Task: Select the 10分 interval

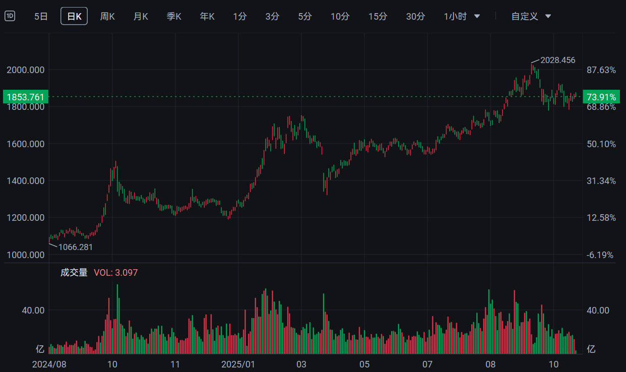Action: (340, 16)
